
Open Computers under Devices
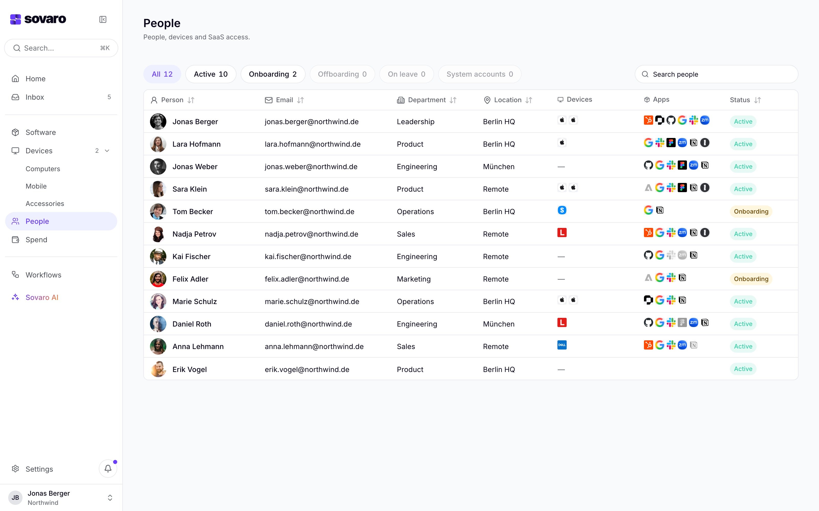point(43,169)
